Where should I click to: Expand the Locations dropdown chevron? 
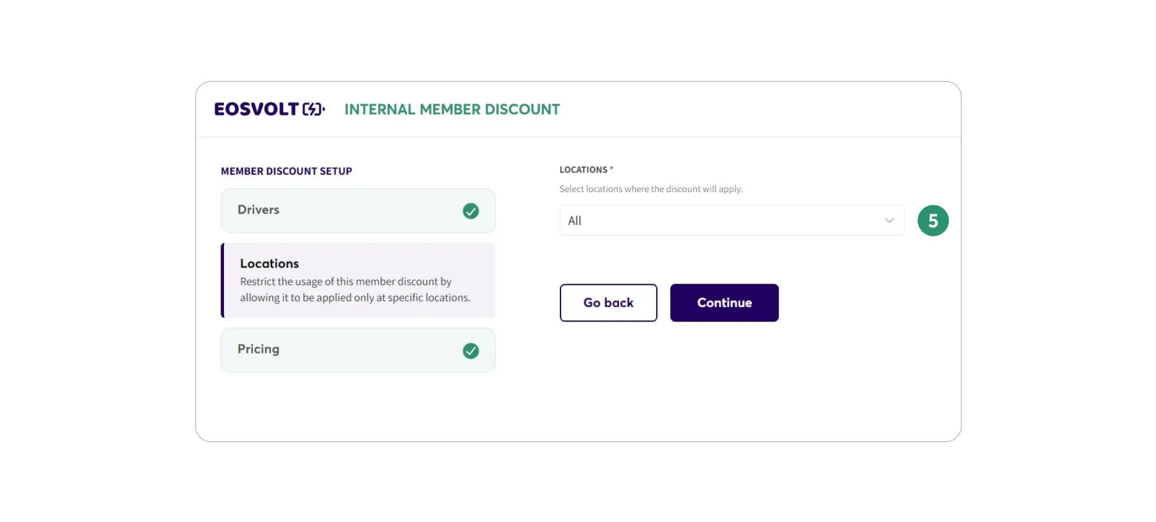pyautogui.click(x=889, y=220)
